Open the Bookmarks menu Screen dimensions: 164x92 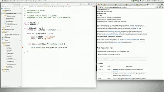tap(29, 1)
